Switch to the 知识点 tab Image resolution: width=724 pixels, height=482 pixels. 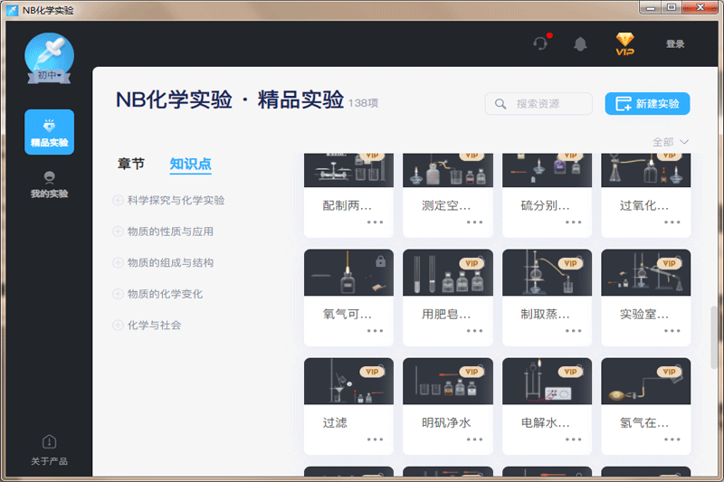point(190,164)
